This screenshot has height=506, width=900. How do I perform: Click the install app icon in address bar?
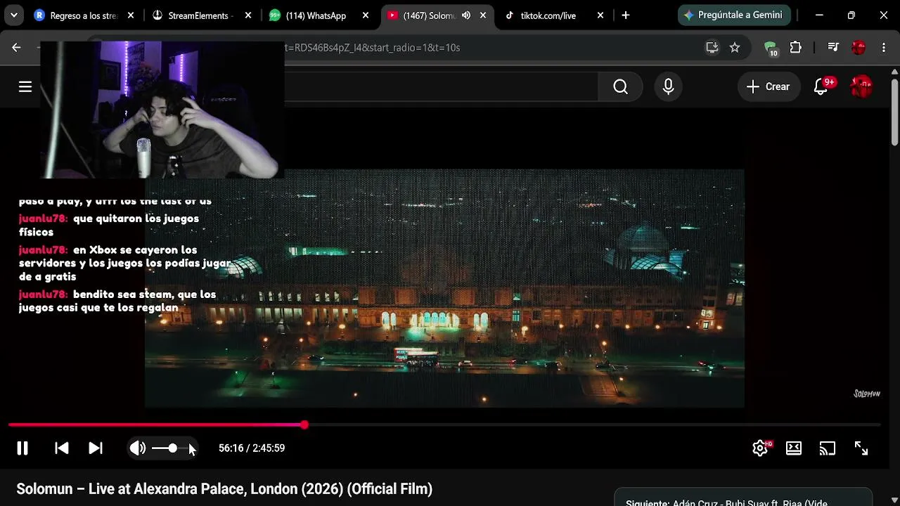[712, 47]
